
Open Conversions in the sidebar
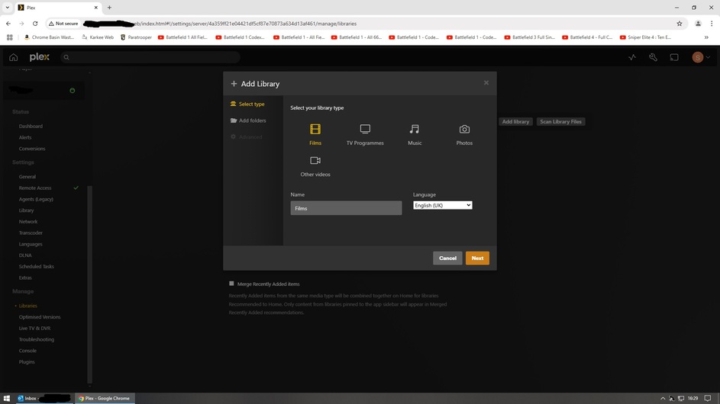pyautogui.click(x=32, y=149)
